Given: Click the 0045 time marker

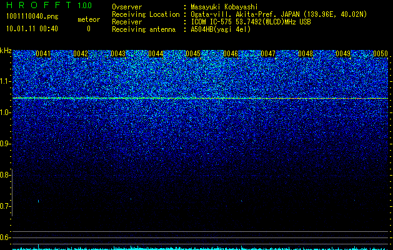Looking at the screenshot, I should pyautogui.click(x=193, y=54).
